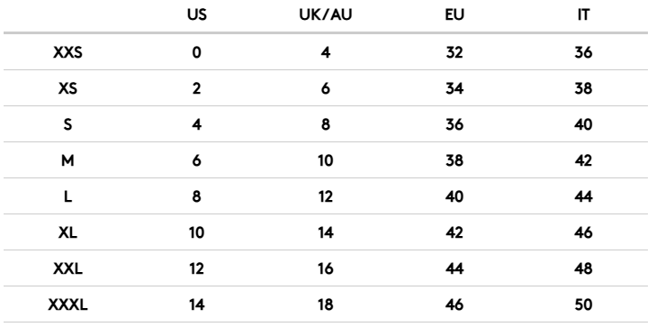Select IT value 50 for XXXL
The height and width of the screenshot is (327, 656).
583,304
